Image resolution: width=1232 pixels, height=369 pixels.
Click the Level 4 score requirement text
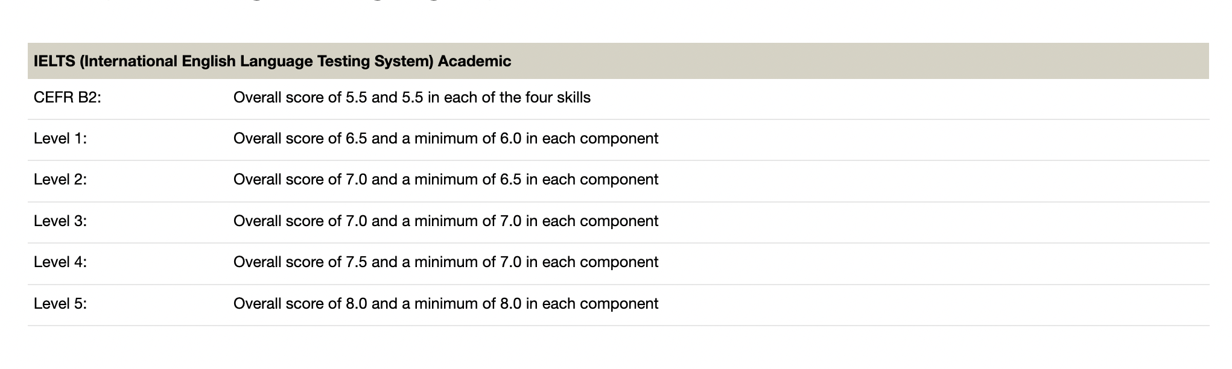(446, 262)
